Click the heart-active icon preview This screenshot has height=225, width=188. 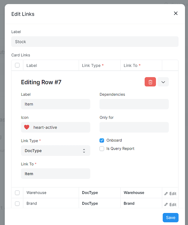(26, 127)
